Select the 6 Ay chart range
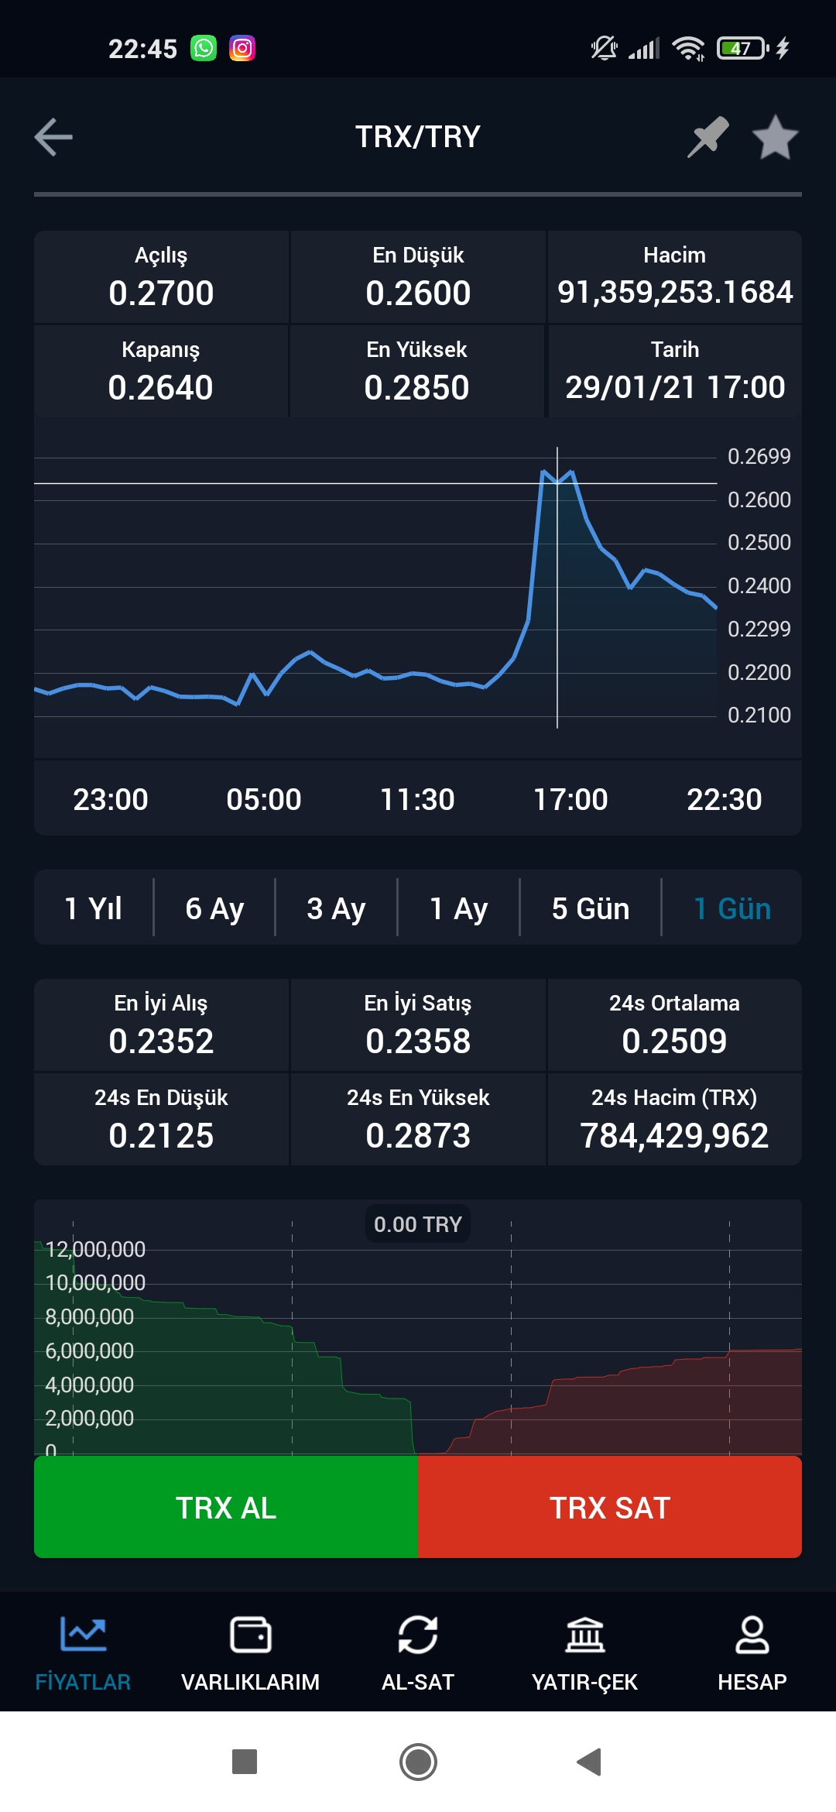This screenshot has height=1812, width=836. pos(214,908)
